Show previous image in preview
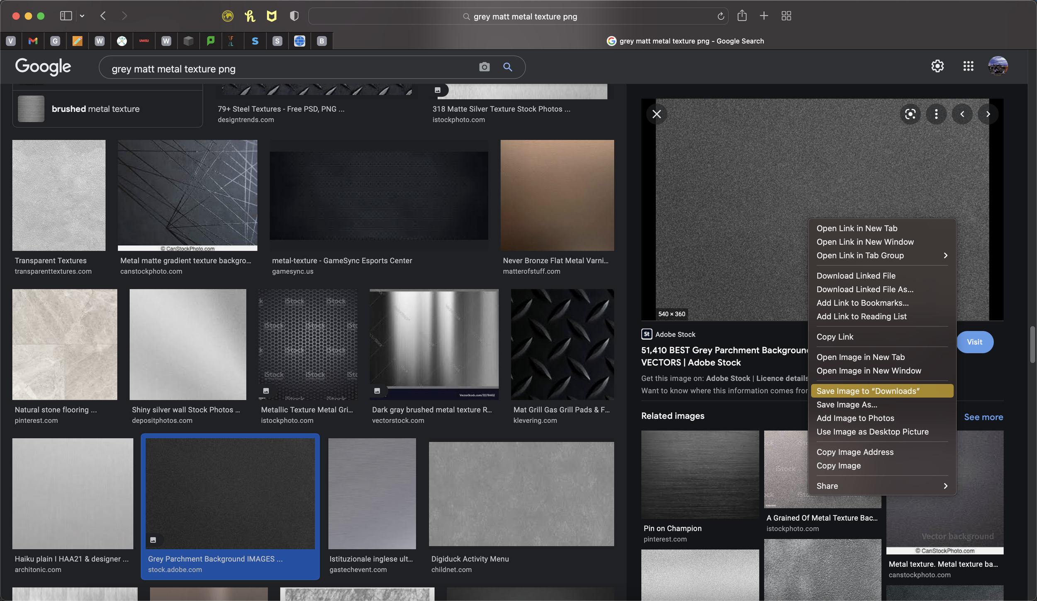This screenshot has height=601, width=1037. click(x=962, y=114)
